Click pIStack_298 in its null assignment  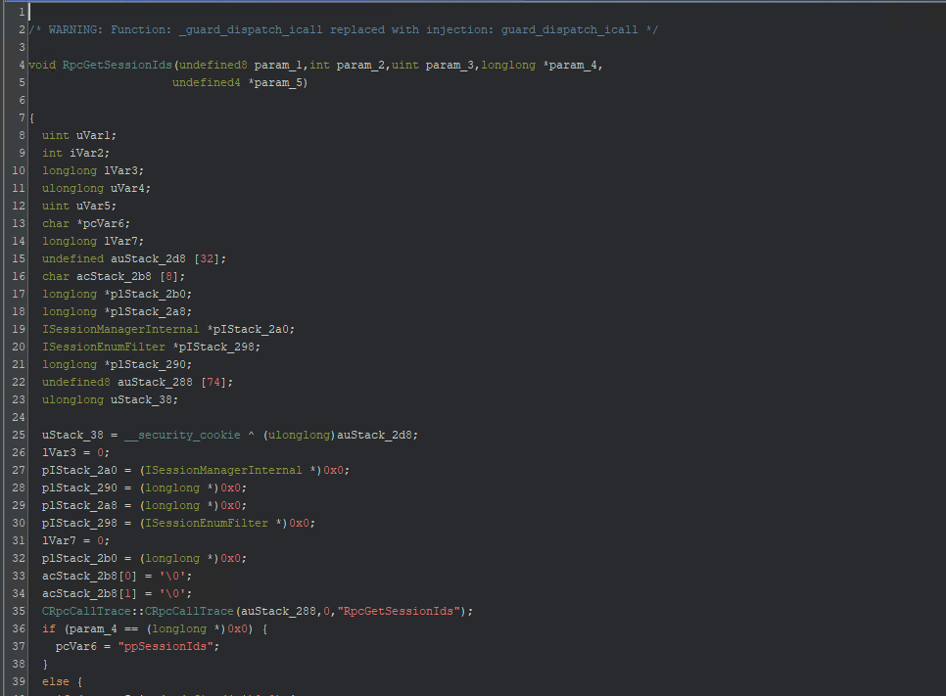click(79, 523)
